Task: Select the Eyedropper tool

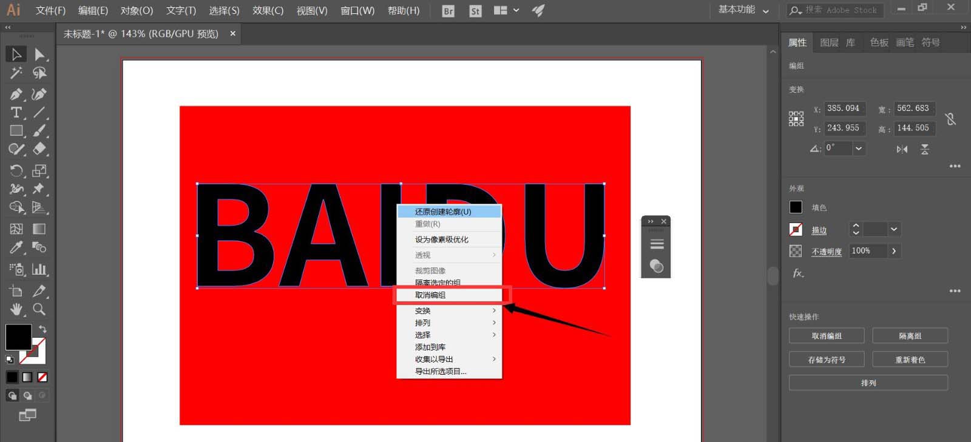Action: coord(16,247)
